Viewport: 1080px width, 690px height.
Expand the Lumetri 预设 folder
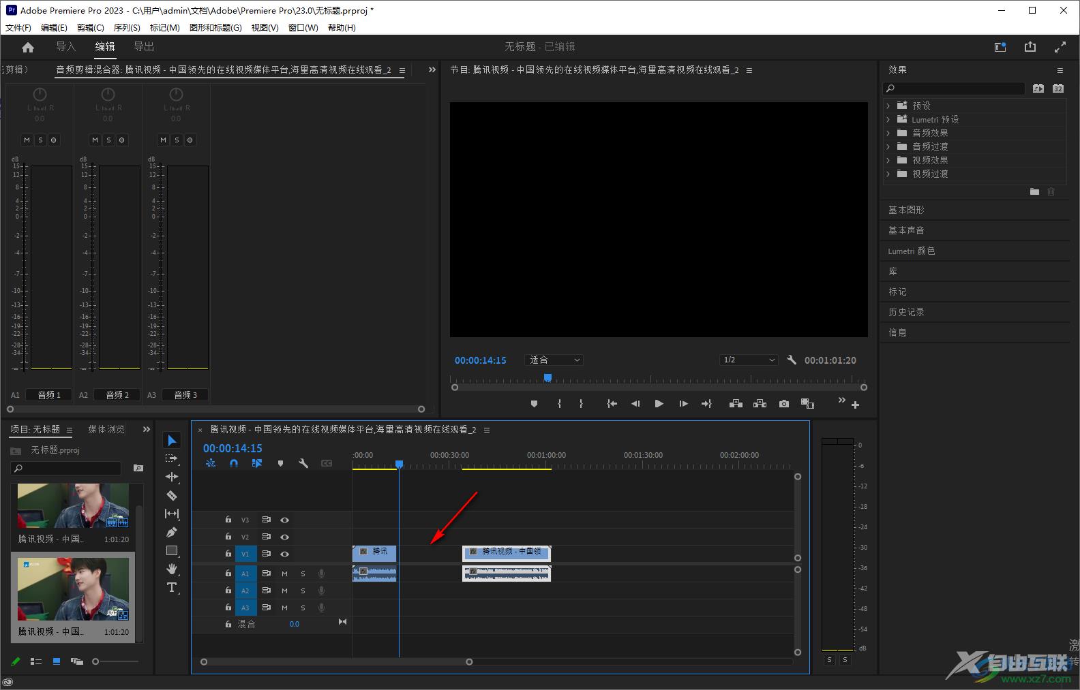[888, 119]
